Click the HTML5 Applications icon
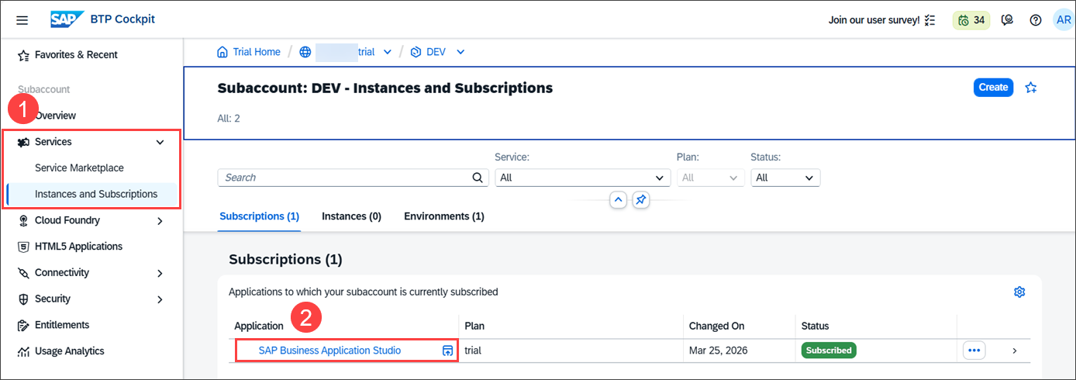The image size is (1076, 380). click(x=23, y=247)
